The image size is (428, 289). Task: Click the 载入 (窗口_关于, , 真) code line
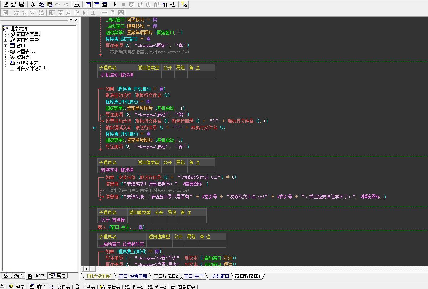121,227
